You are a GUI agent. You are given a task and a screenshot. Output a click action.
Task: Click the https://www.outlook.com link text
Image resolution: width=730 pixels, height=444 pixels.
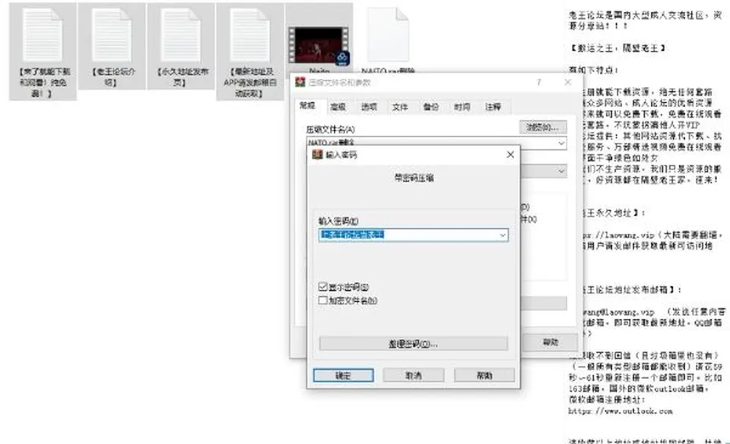[x=620, y=411]
